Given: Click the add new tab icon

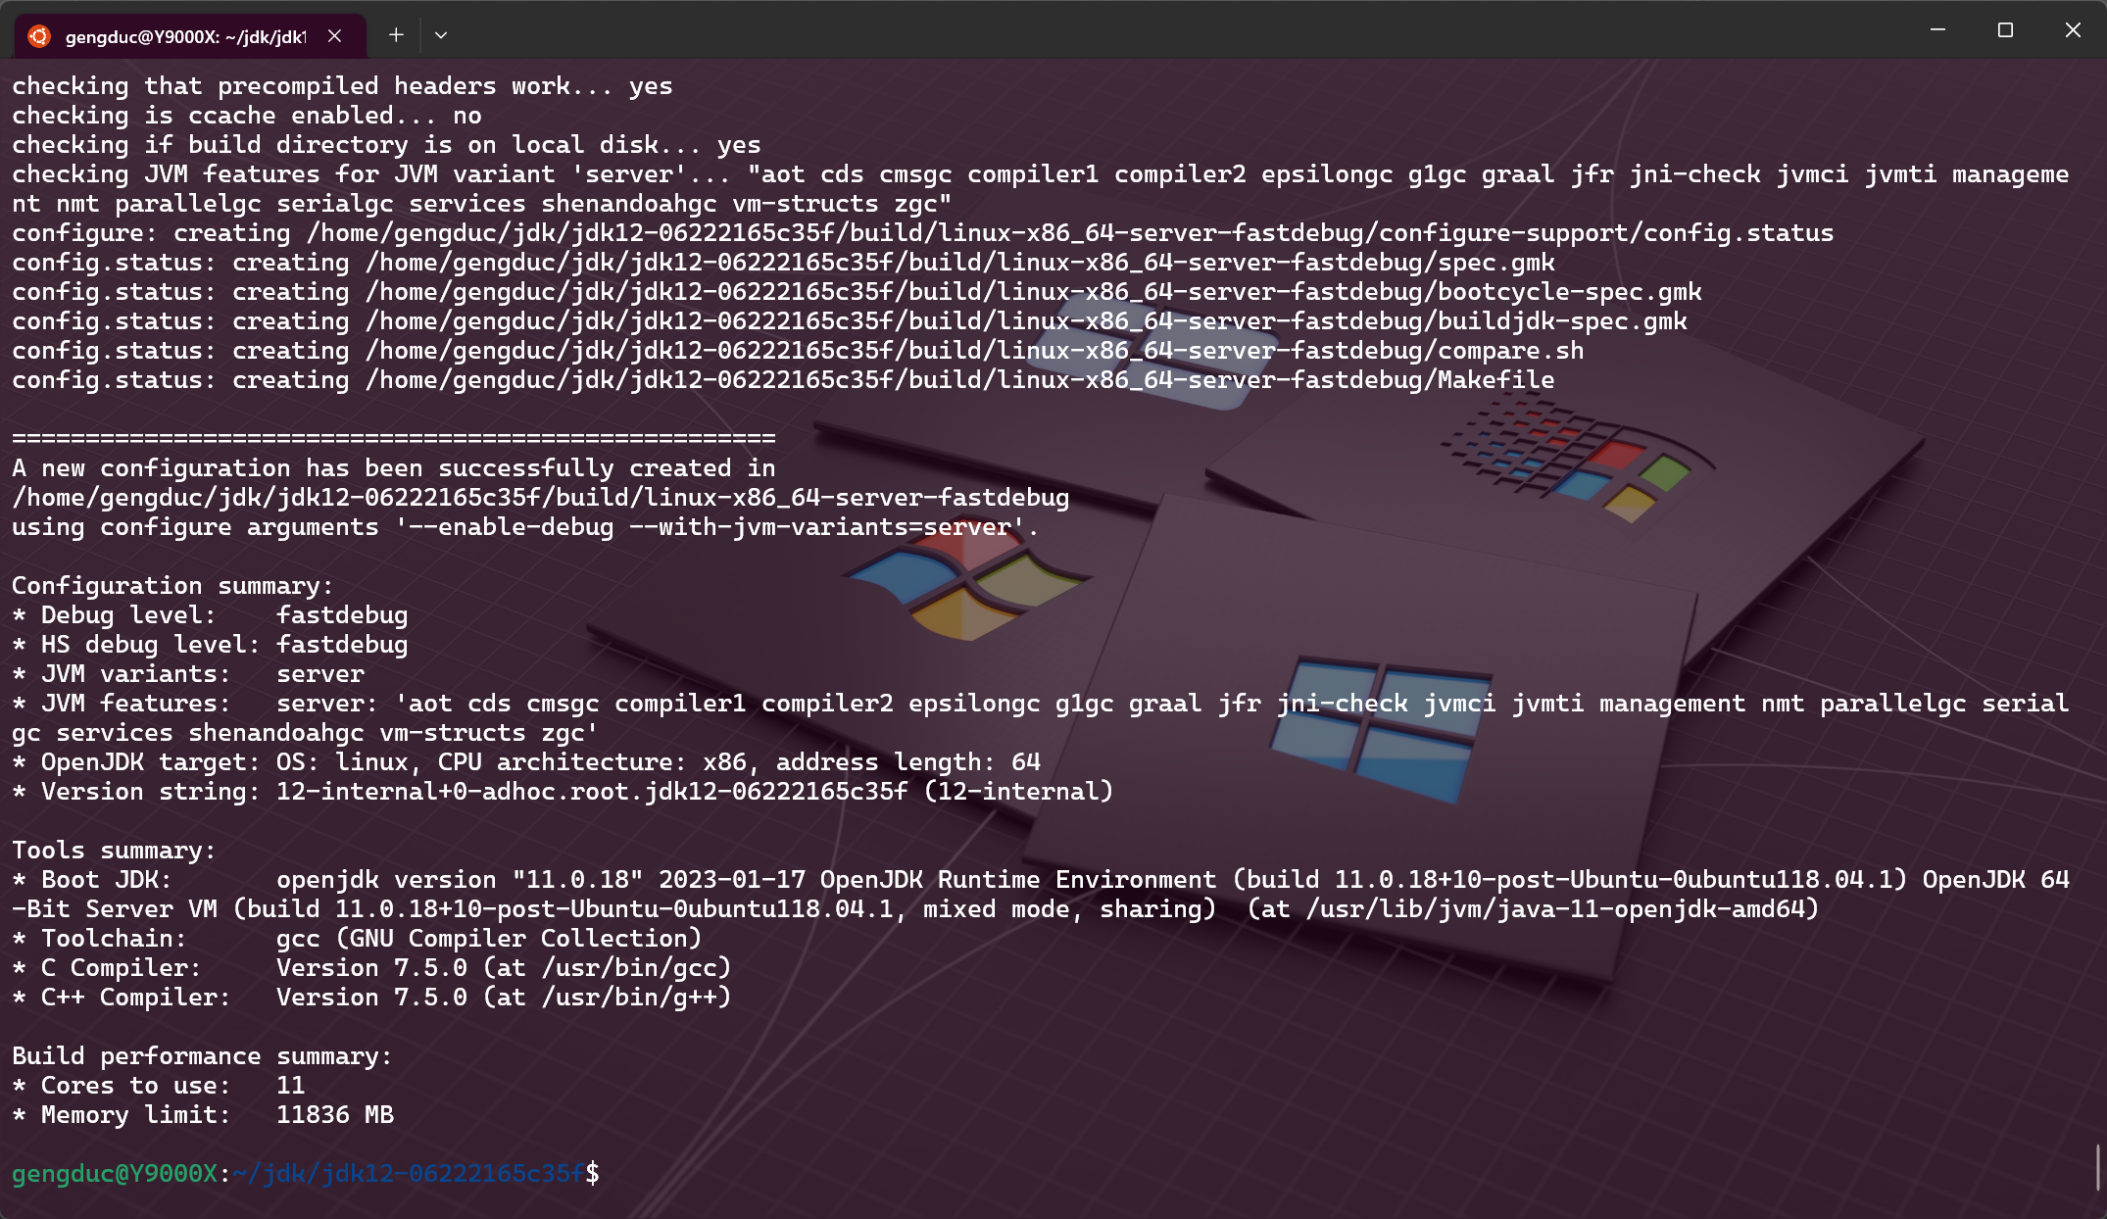Looking at the screenshot, I should pyautogui.click(x=392, y=35).
